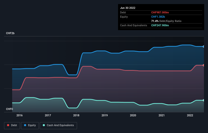This screenshot has height=133, width=208.
Task: Click Cash And Equivalents label in tooltip
Action: tap(134, 25)
